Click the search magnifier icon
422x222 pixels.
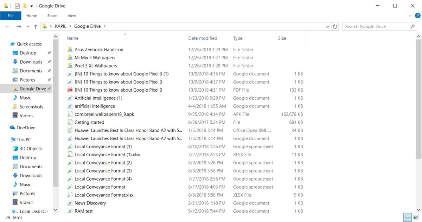click(413, 27)
